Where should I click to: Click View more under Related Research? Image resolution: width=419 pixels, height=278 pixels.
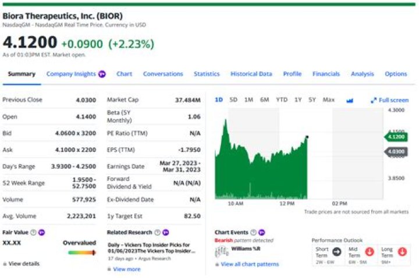click(126, 269)
